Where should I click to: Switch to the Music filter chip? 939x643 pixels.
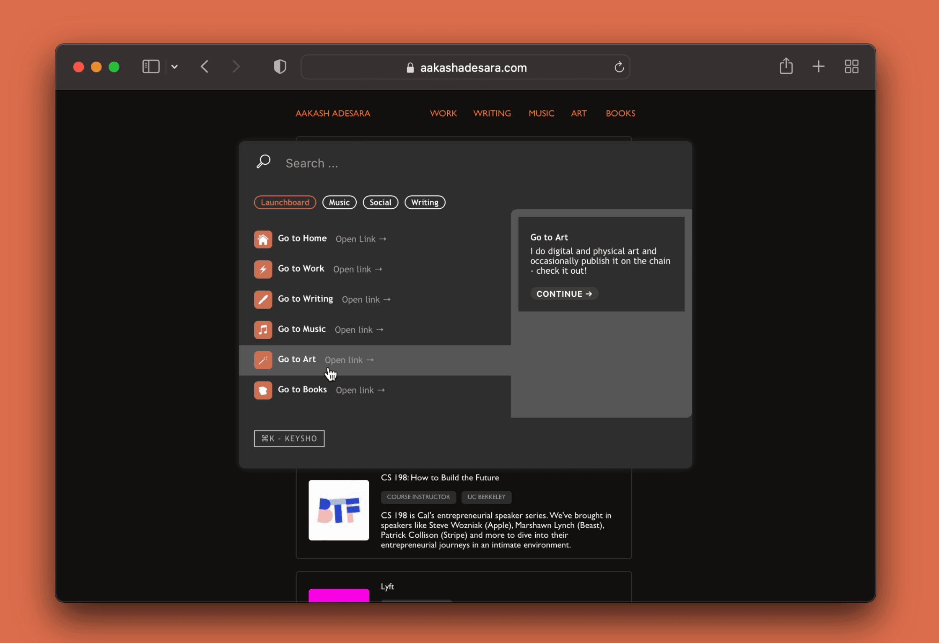(x=339, y=202)
